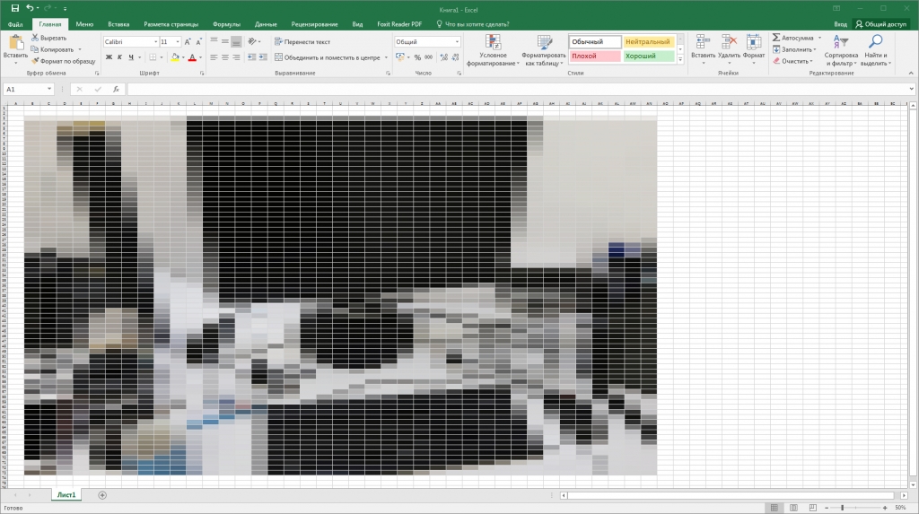Open the Calibri font name dropdown
Screen dimensions: 919x514
(x=155, y=41)
